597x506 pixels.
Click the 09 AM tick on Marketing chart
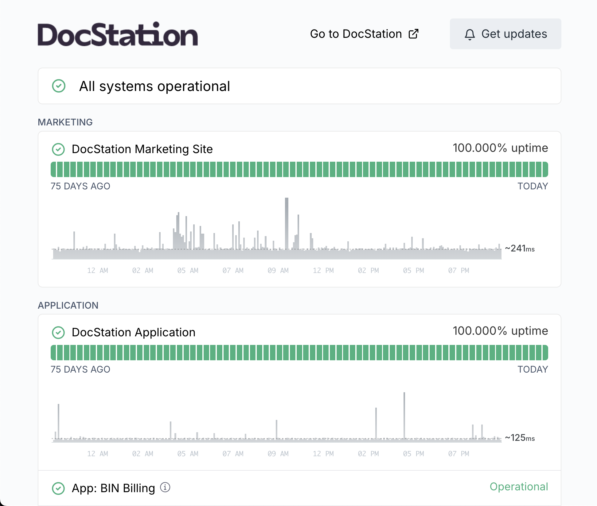(x=278, y=271)
